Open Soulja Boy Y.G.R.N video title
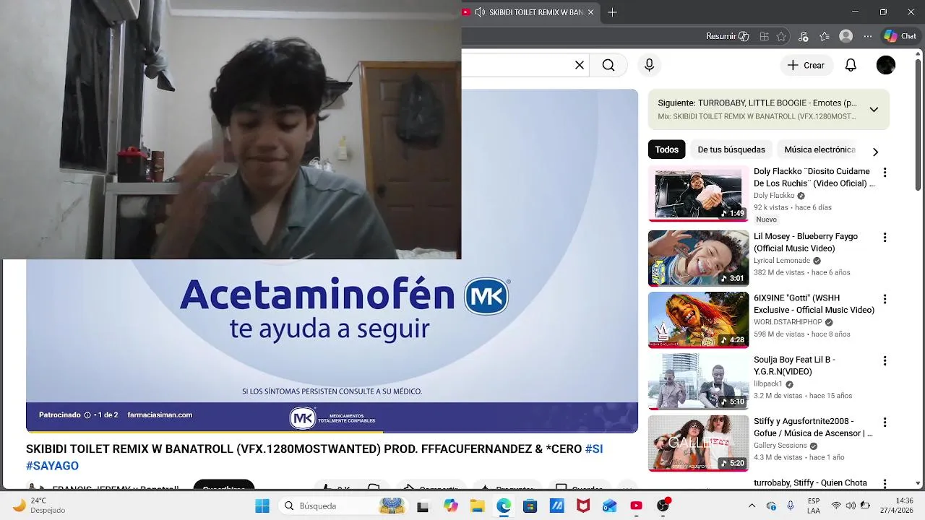The height and width of the screenshot is (520, 925). tap(794, 365)
